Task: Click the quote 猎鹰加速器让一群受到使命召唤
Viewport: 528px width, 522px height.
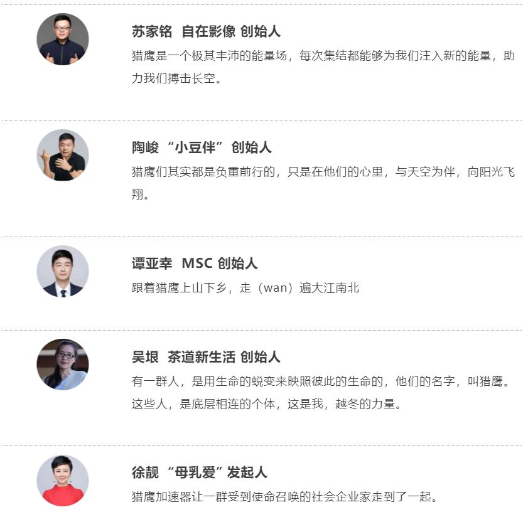Action: pyautogui.click(x=284, y=497)
